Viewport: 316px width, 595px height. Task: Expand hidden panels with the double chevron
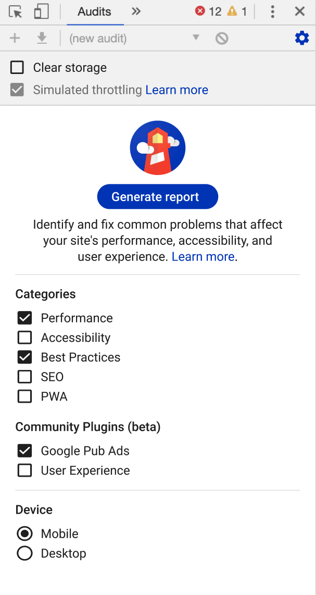135,10
